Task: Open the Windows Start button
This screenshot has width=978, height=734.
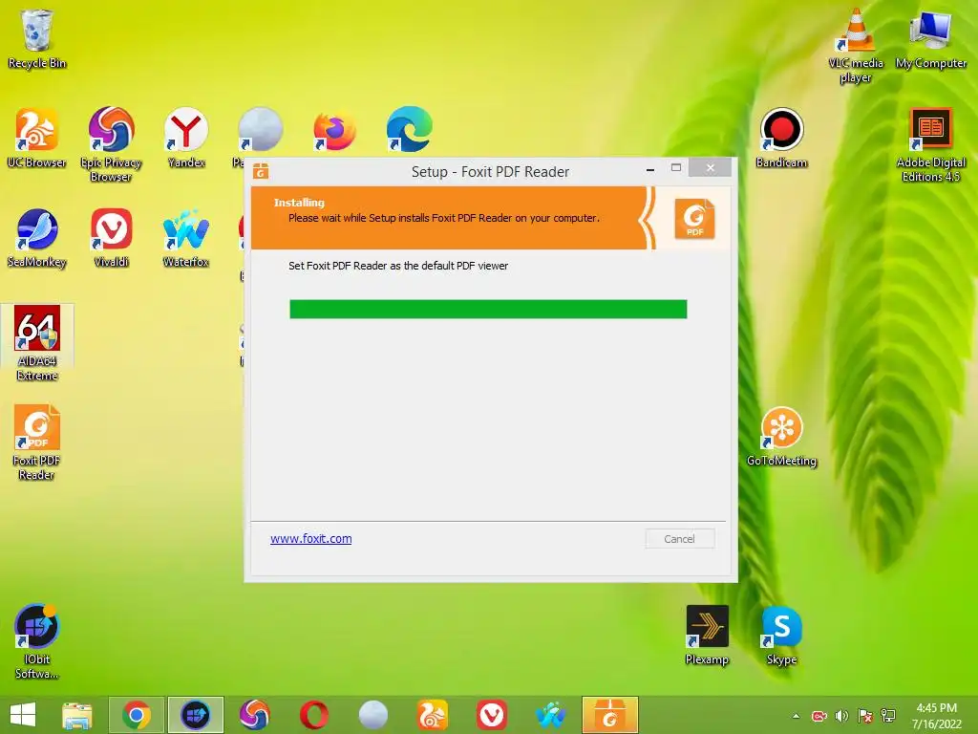Action: coord(23,715)
